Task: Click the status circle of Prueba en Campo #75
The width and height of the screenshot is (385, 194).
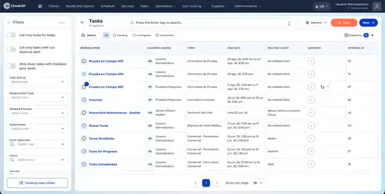Action: click(84, 61)
